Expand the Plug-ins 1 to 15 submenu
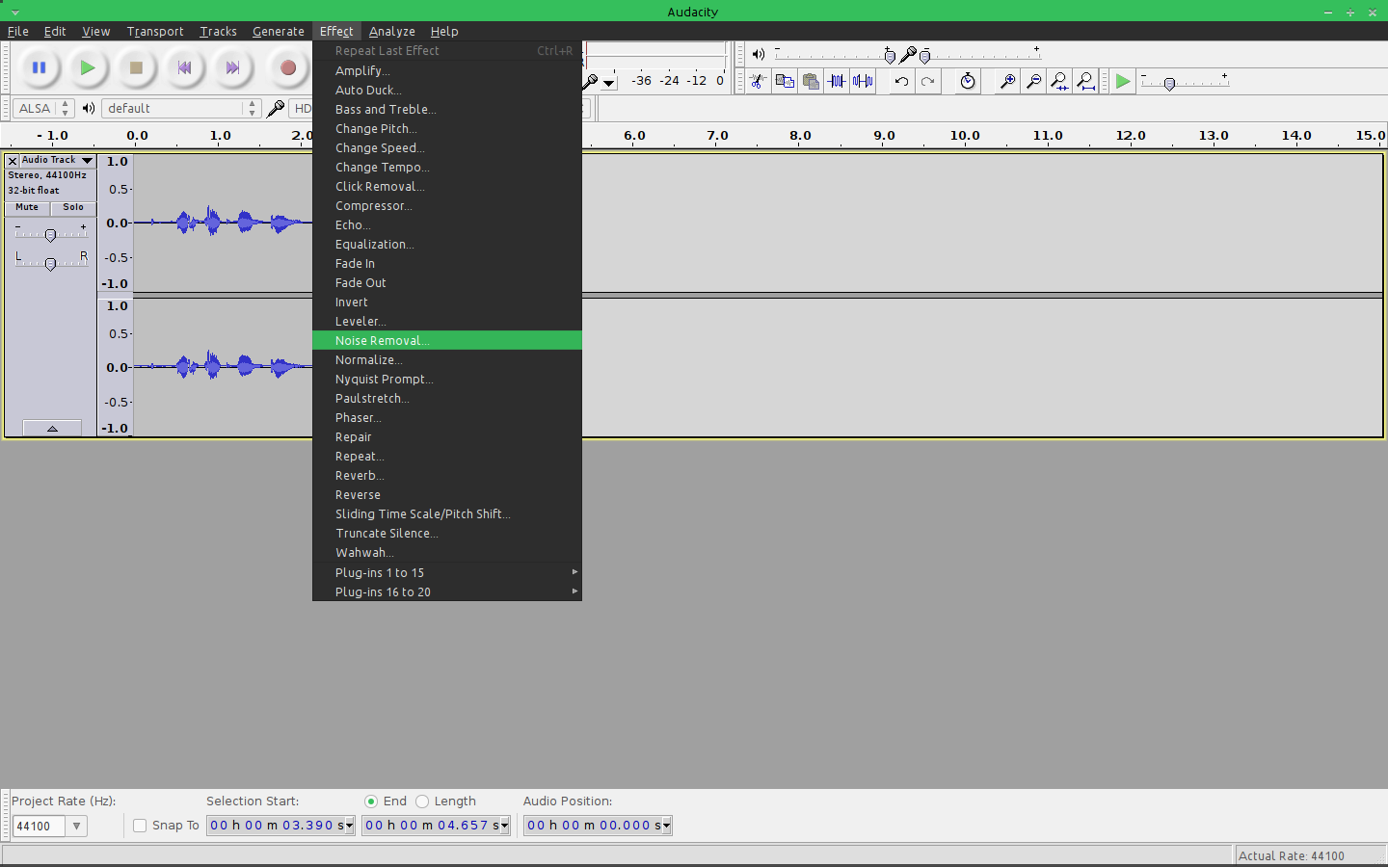Viewport: 1388px width, 867px height. [x=447, y=572]
